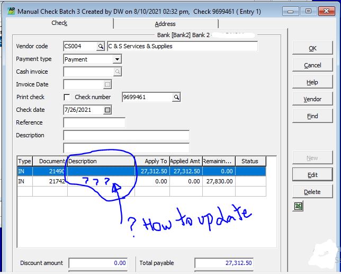Open the Check date calendar icon

[107, 110]
